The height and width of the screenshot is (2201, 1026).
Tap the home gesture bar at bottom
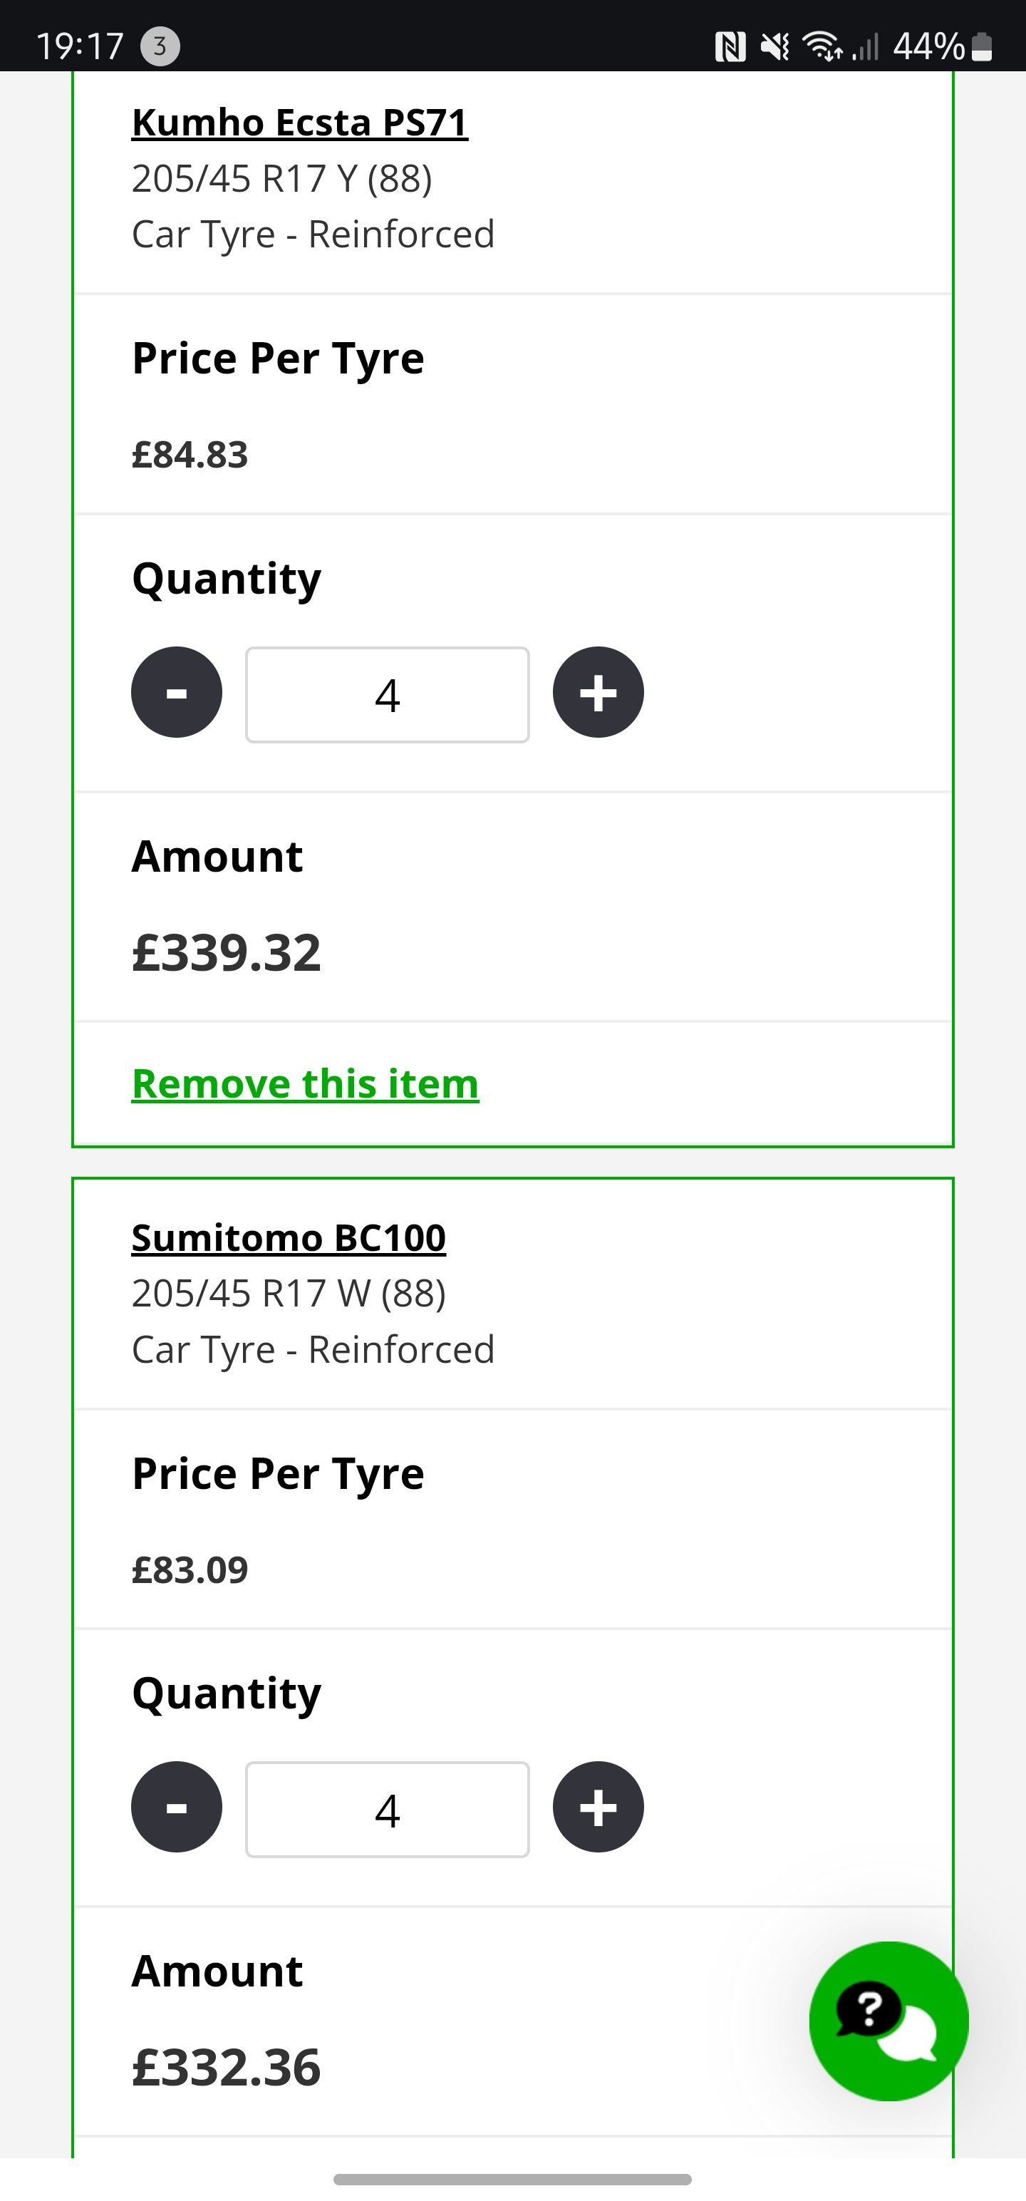pyautogui.click(x=512, y=2179)
